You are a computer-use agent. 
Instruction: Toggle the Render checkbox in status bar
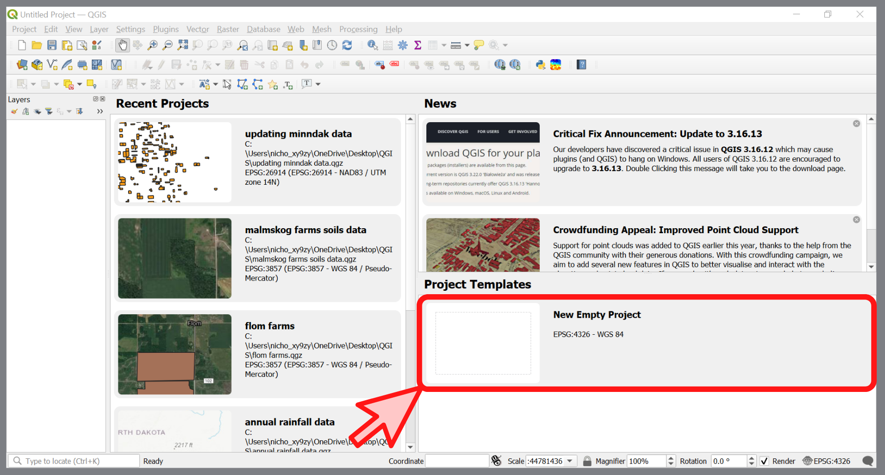click(x=765, y=461)
